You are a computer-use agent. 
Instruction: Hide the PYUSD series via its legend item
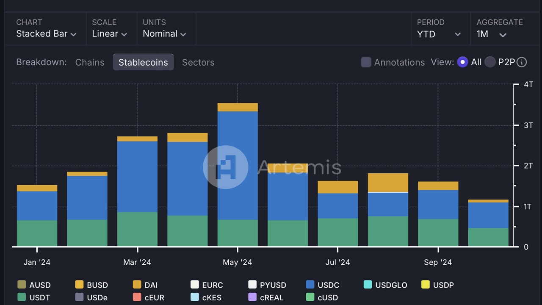click(x=267, y=285)
